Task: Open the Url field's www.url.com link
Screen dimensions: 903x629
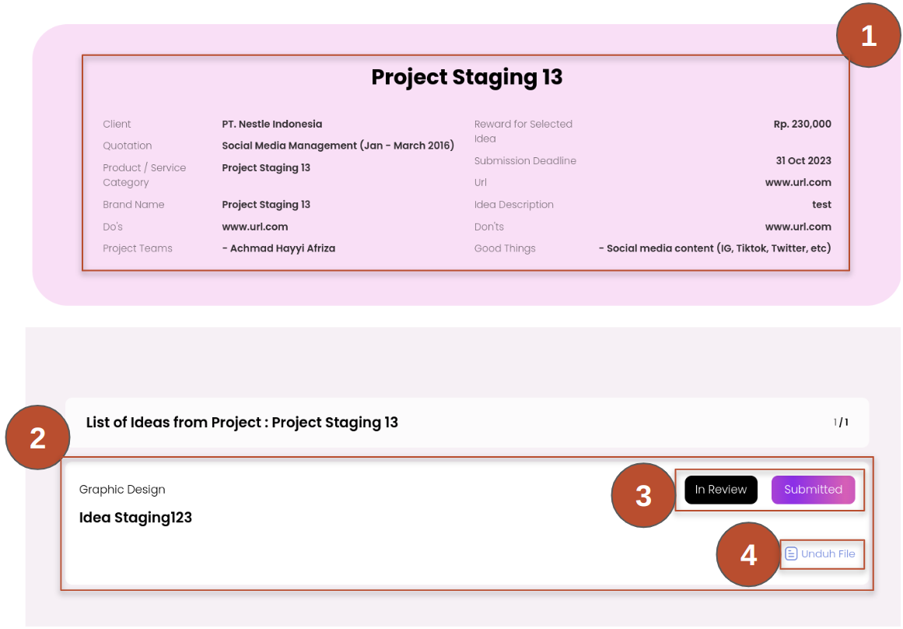Action: coord(798,182)
